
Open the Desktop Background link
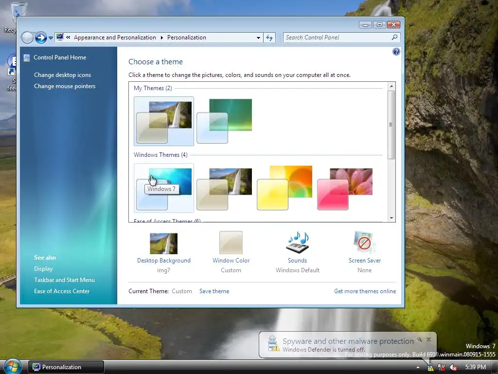pos(164,261)
